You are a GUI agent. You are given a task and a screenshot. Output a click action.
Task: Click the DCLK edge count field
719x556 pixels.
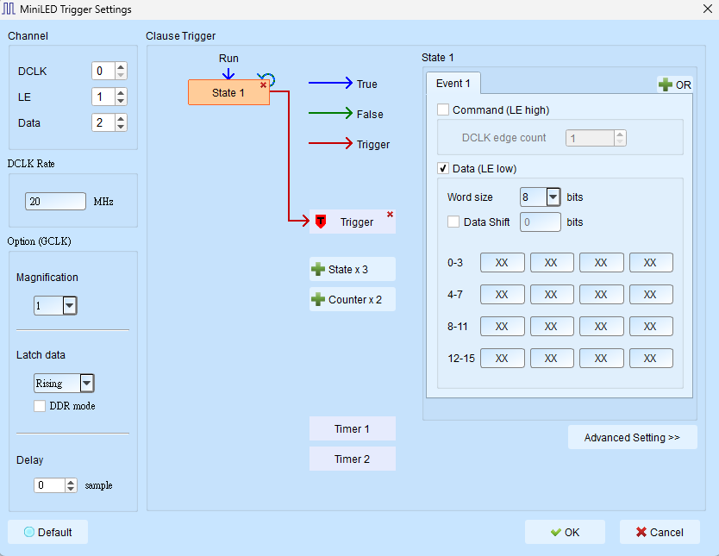tap(591, 138)
